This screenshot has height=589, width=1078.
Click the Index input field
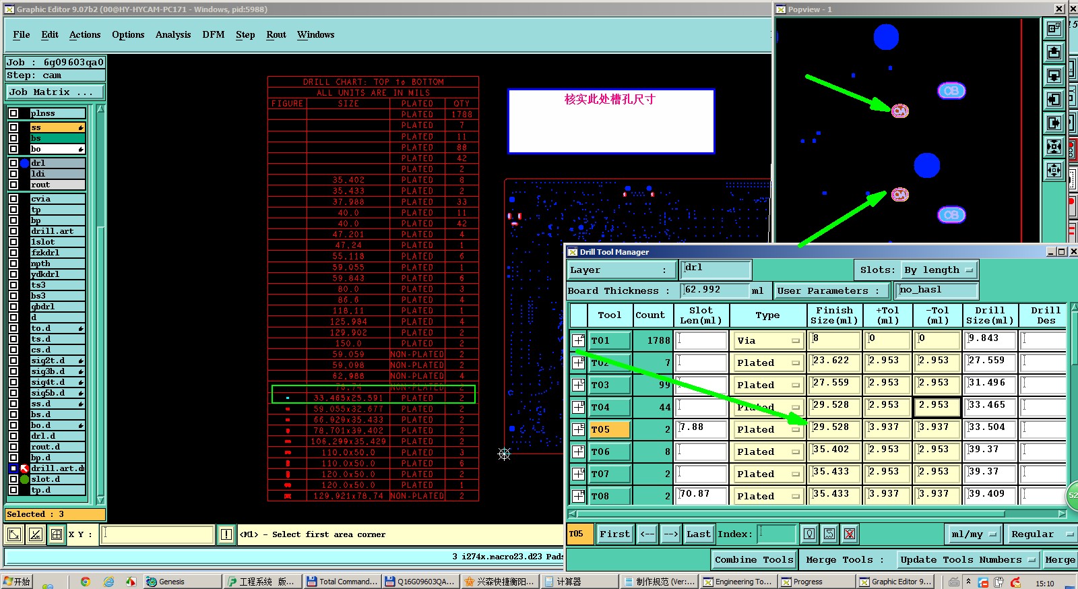pyautogui.click(x=776, y=534)
